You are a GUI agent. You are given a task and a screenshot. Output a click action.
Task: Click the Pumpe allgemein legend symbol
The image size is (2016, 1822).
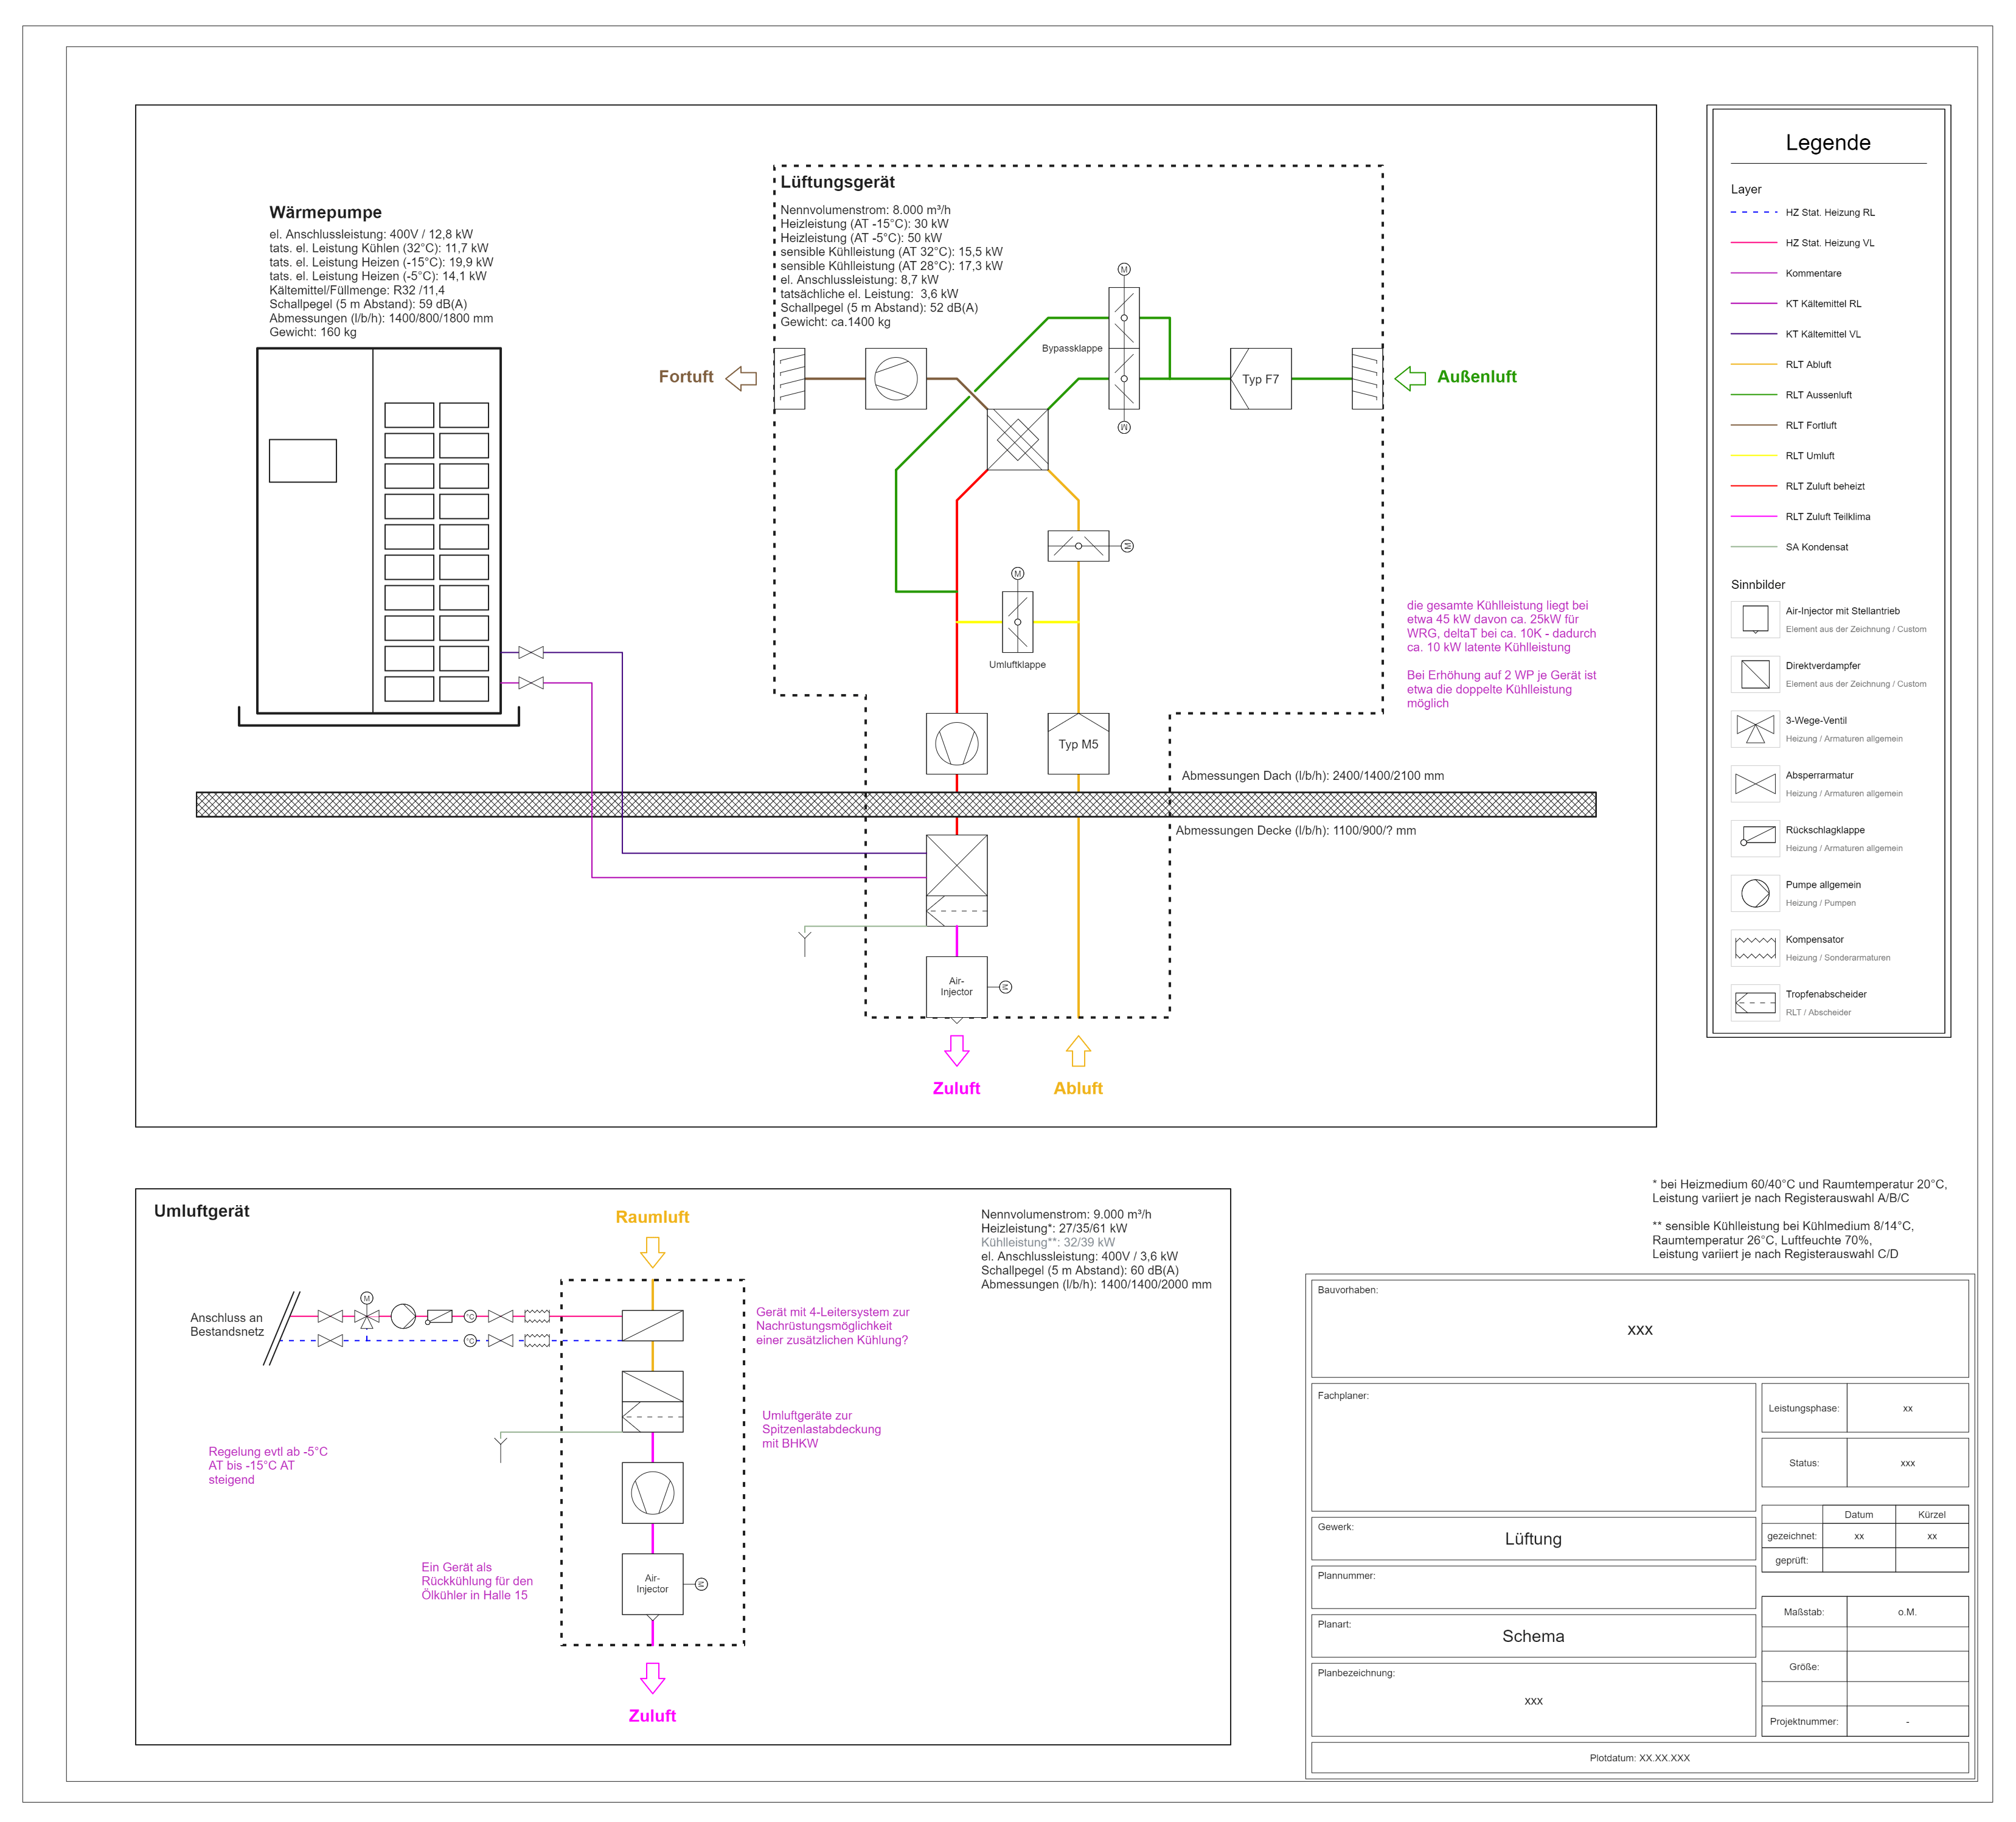(x=1755, y=893)
